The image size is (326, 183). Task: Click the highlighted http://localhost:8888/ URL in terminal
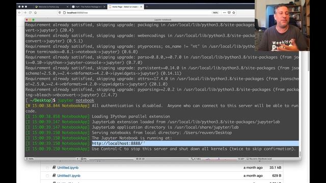[x=117, y=143]
